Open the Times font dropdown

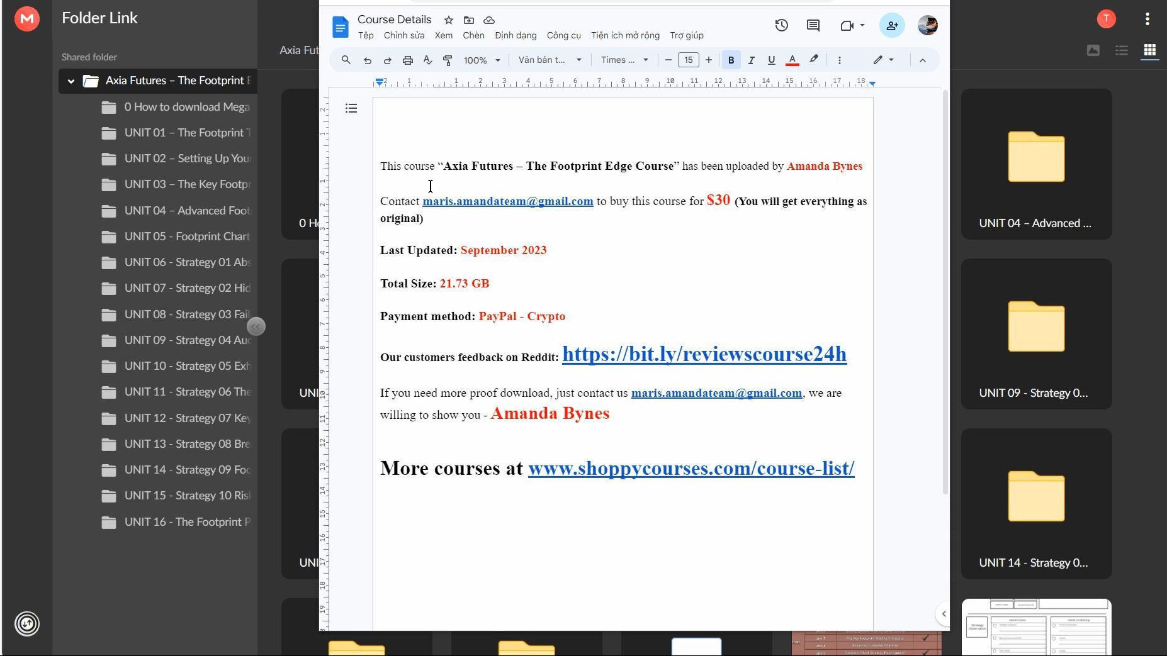click(x=624, y=60)
